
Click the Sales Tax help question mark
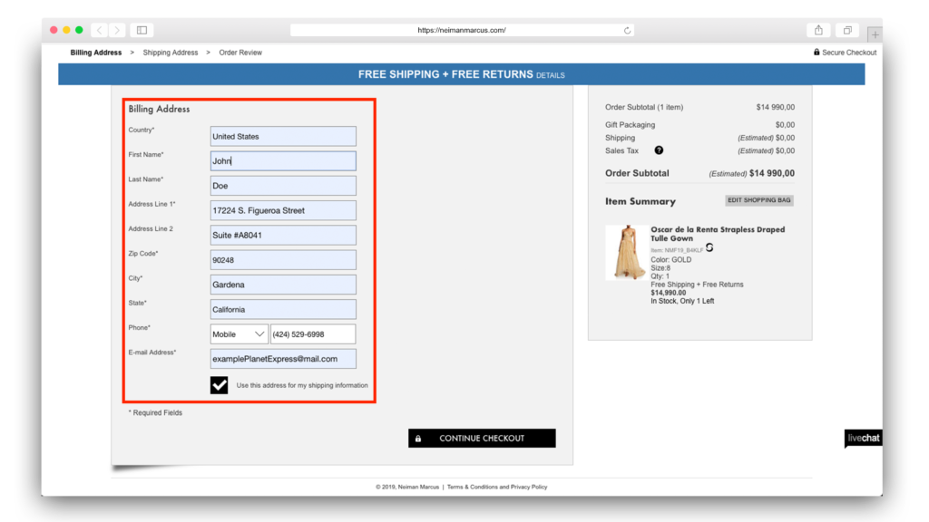click(x=659, y=150)
